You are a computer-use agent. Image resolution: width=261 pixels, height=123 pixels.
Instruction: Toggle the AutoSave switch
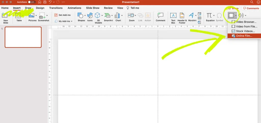32,2
